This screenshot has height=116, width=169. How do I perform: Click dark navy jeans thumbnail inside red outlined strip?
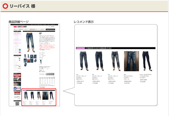pos(52,96)
